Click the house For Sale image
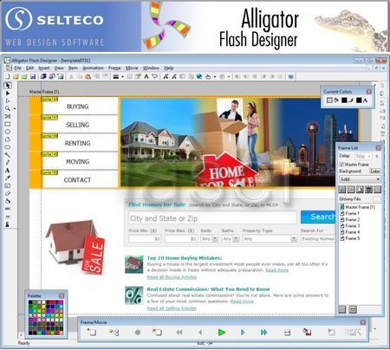This screenshot has width=390, height=350. [x=75, y=246]
